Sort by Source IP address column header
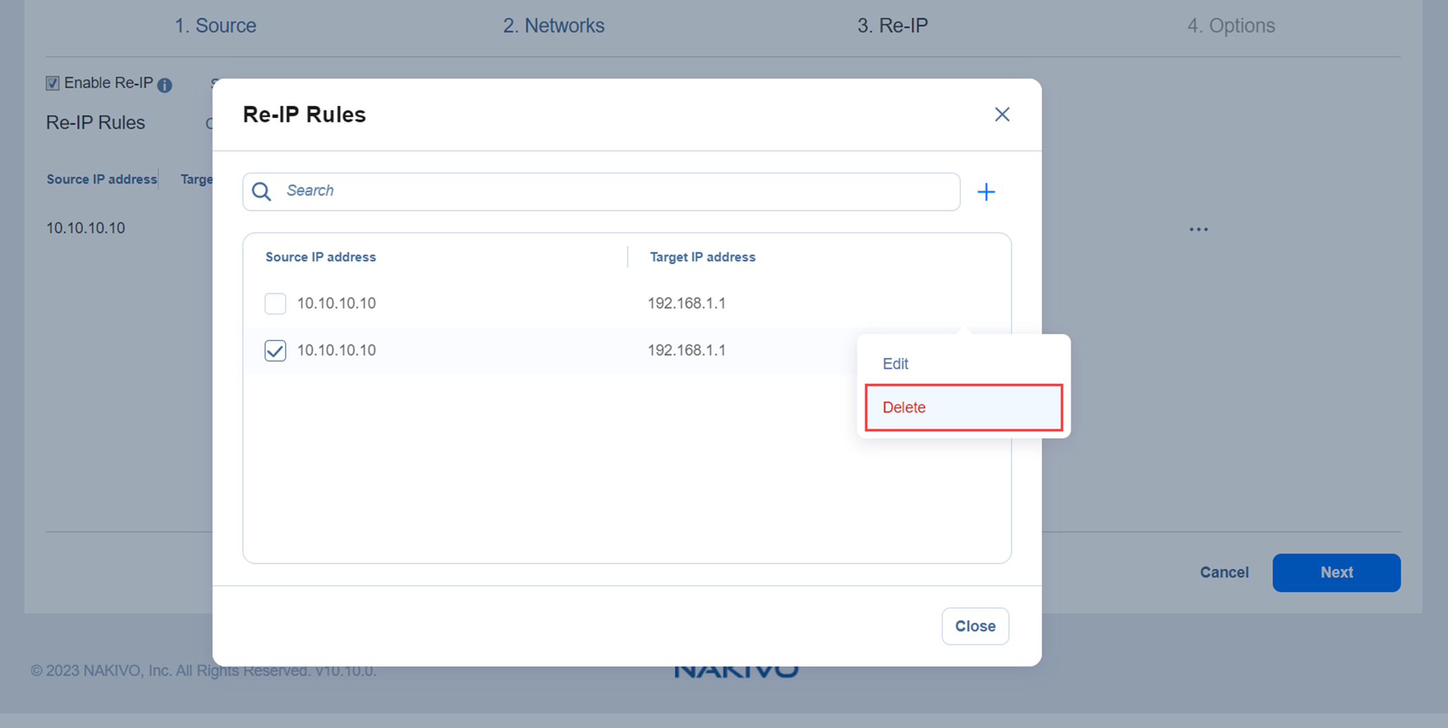Viewport: 1448px width, 728px height. click(320, 257)
